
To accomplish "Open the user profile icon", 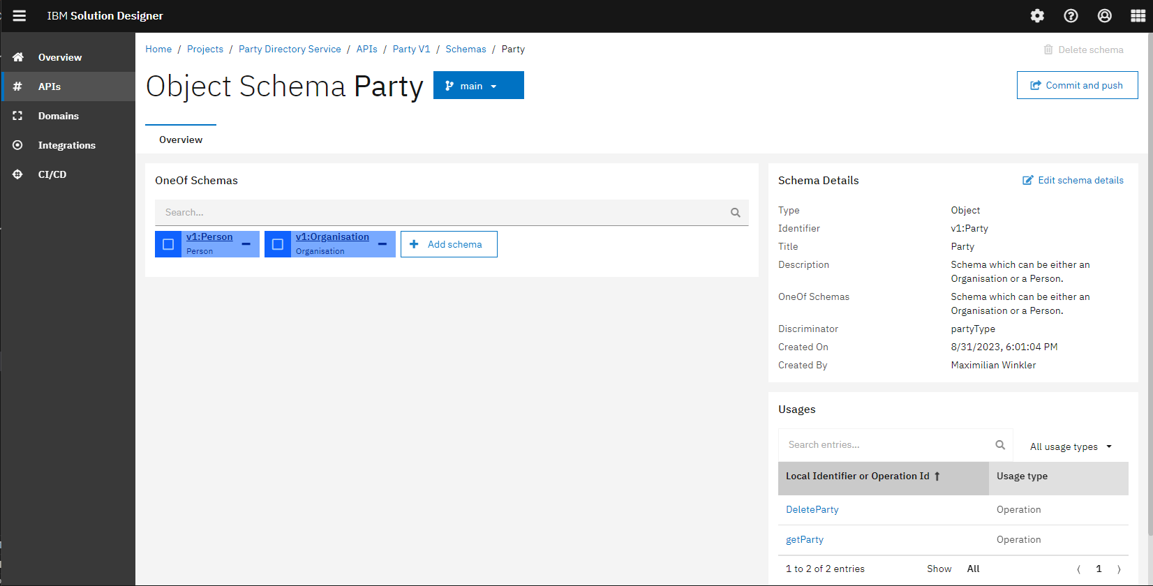I will [x=1104, y=15].
